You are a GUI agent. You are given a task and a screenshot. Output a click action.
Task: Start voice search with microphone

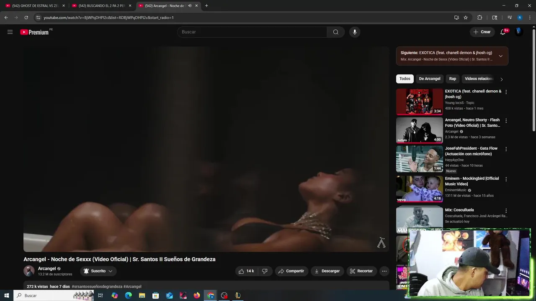(355, 32)
